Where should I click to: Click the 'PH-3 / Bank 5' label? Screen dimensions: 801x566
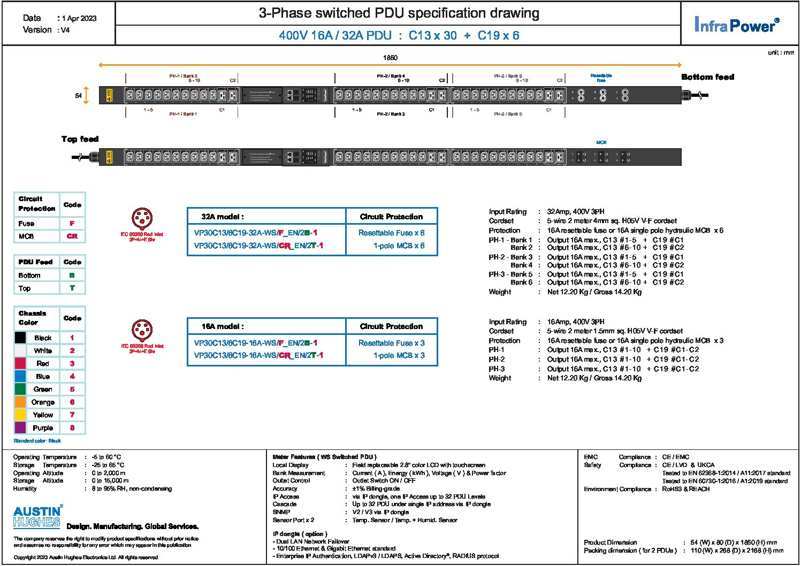tap(508, 114)
